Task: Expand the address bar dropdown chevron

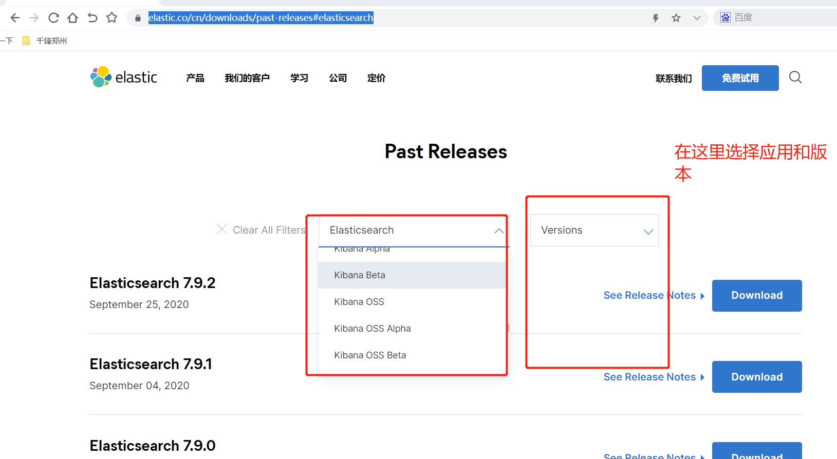Action: 697,18
